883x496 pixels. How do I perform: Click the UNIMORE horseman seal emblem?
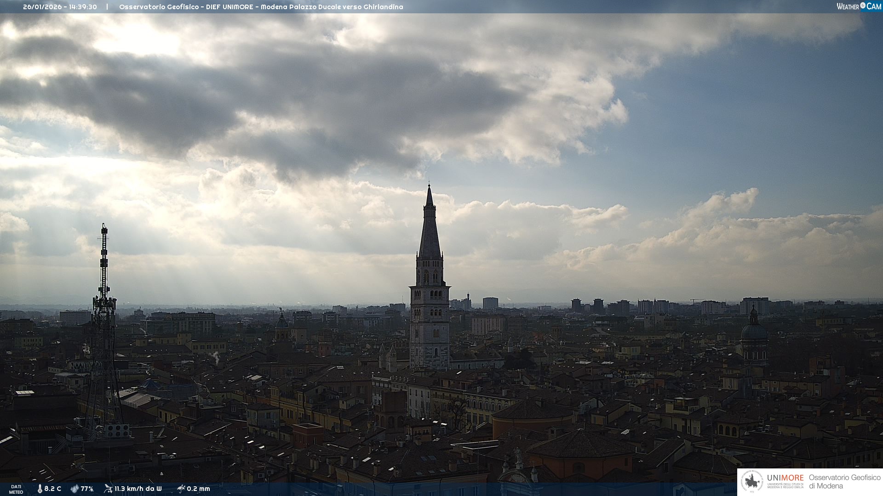pyautogui.click(x=752, y=482)
